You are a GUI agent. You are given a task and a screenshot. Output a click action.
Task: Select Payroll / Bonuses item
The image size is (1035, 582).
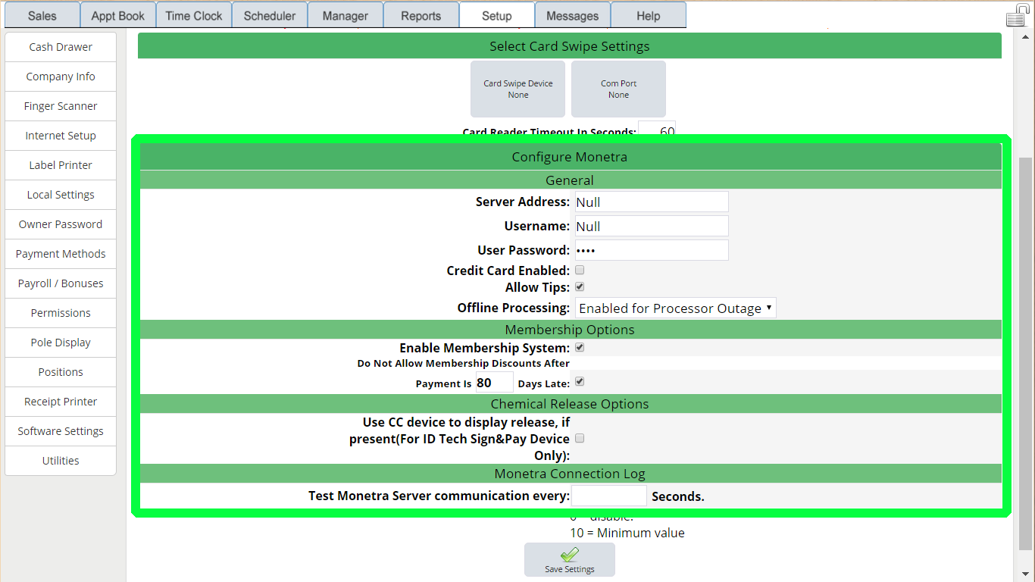pyautogui.click(x=61, y=283)
